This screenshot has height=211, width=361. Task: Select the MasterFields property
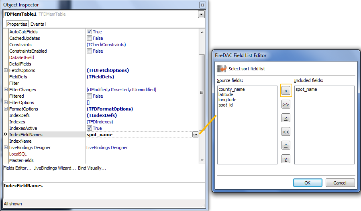click(x=21, y=160)
